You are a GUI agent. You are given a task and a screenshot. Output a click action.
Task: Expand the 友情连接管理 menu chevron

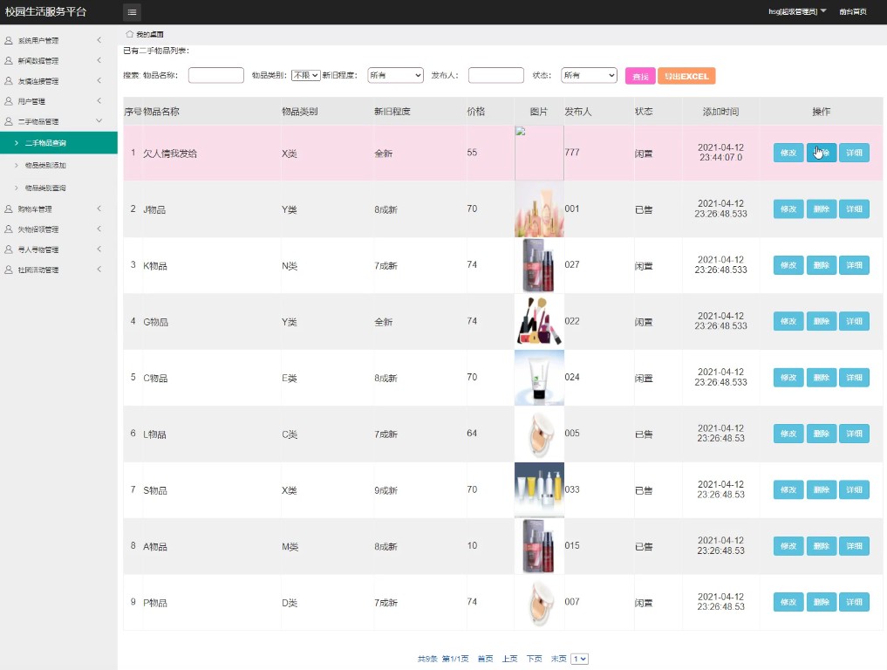pyautogui.click(x=99, y=80)
